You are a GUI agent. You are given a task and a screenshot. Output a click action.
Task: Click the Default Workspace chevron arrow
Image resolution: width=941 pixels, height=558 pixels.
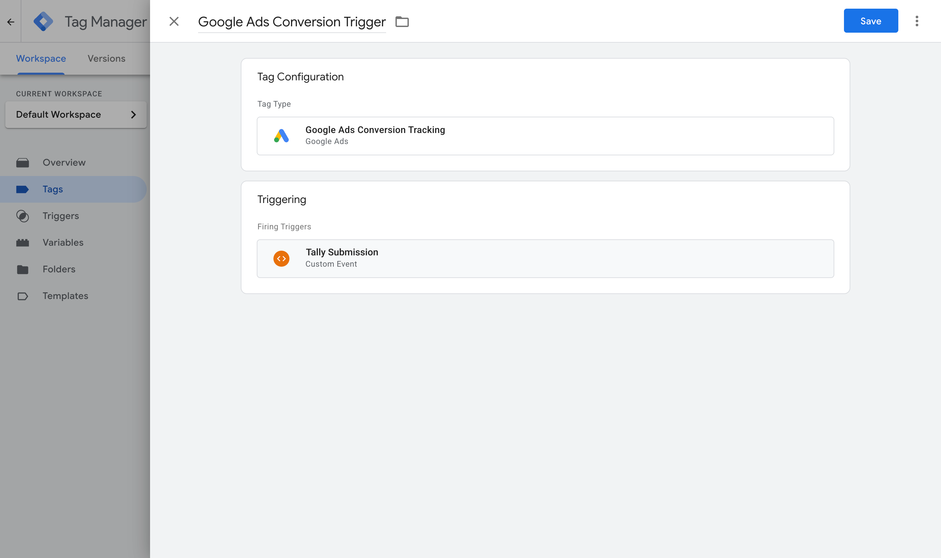[133, 115]
